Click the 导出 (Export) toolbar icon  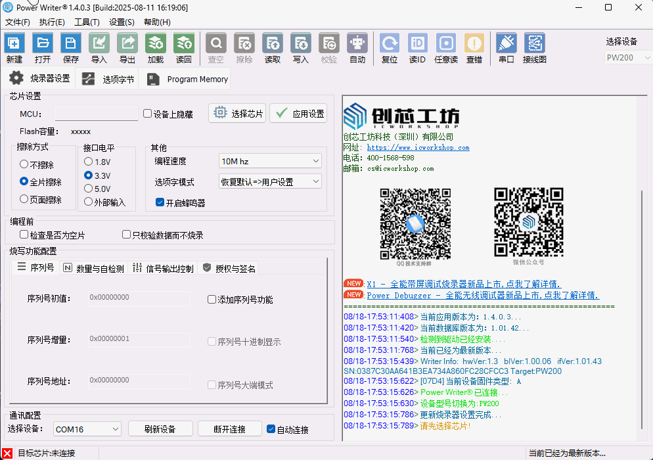point(127,48)
